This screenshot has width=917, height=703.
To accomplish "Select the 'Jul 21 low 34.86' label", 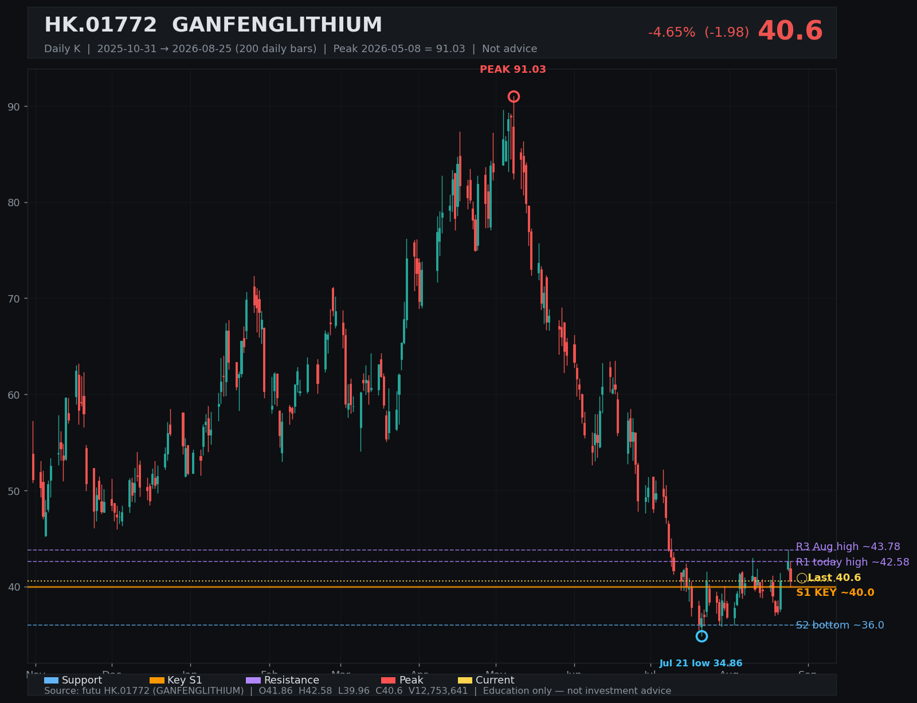I will (701, 663).
